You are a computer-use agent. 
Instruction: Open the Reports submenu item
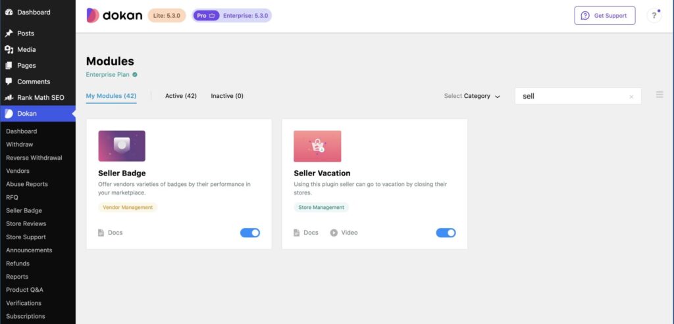[17, 277]
